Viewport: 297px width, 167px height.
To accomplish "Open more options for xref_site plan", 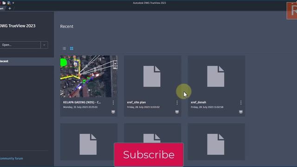I will (x=177, y=103).
